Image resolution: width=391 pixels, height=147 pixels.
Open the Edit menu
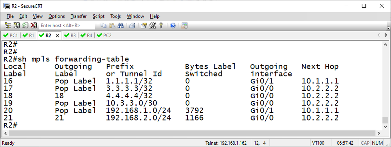point(23,16)
